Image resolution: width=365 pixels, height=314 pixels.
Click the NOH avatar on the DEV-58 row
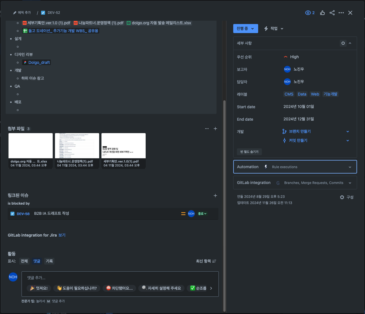coord(191,214)
